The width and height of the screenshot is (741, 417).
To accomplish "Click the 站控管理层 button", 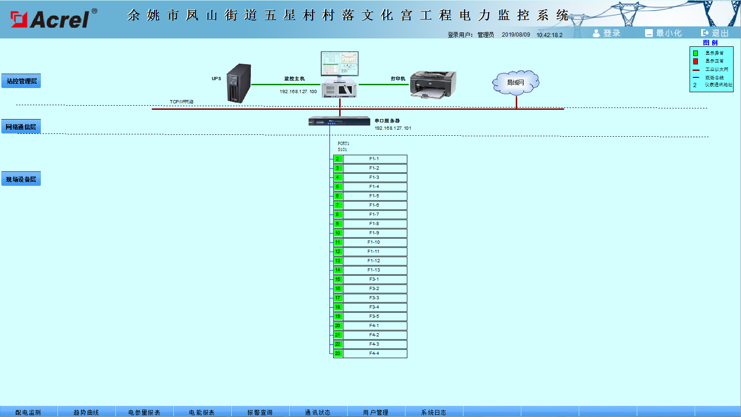I will pyautogui.click(x=21, y=81).
